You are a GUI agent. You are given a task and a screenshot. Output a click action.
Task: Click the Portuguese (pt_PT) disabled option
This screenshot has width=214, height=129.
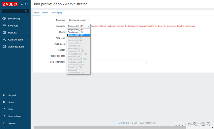point(79,62)
